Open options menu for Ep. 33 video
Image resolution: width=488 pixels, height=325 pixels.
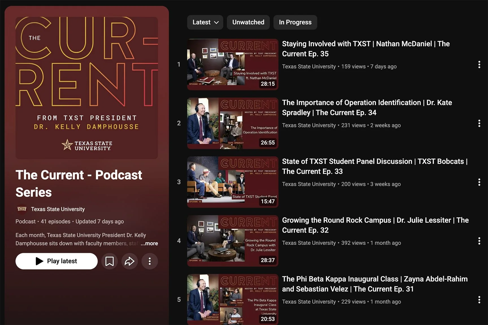(479, 182)
